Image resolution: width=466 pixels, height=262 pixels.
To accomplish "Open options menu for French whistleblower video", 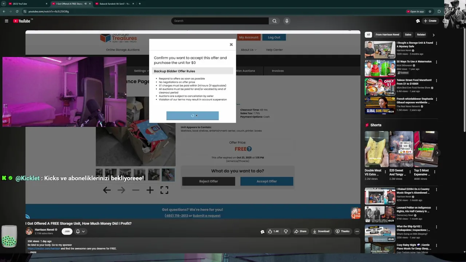I will click(437, 99).
